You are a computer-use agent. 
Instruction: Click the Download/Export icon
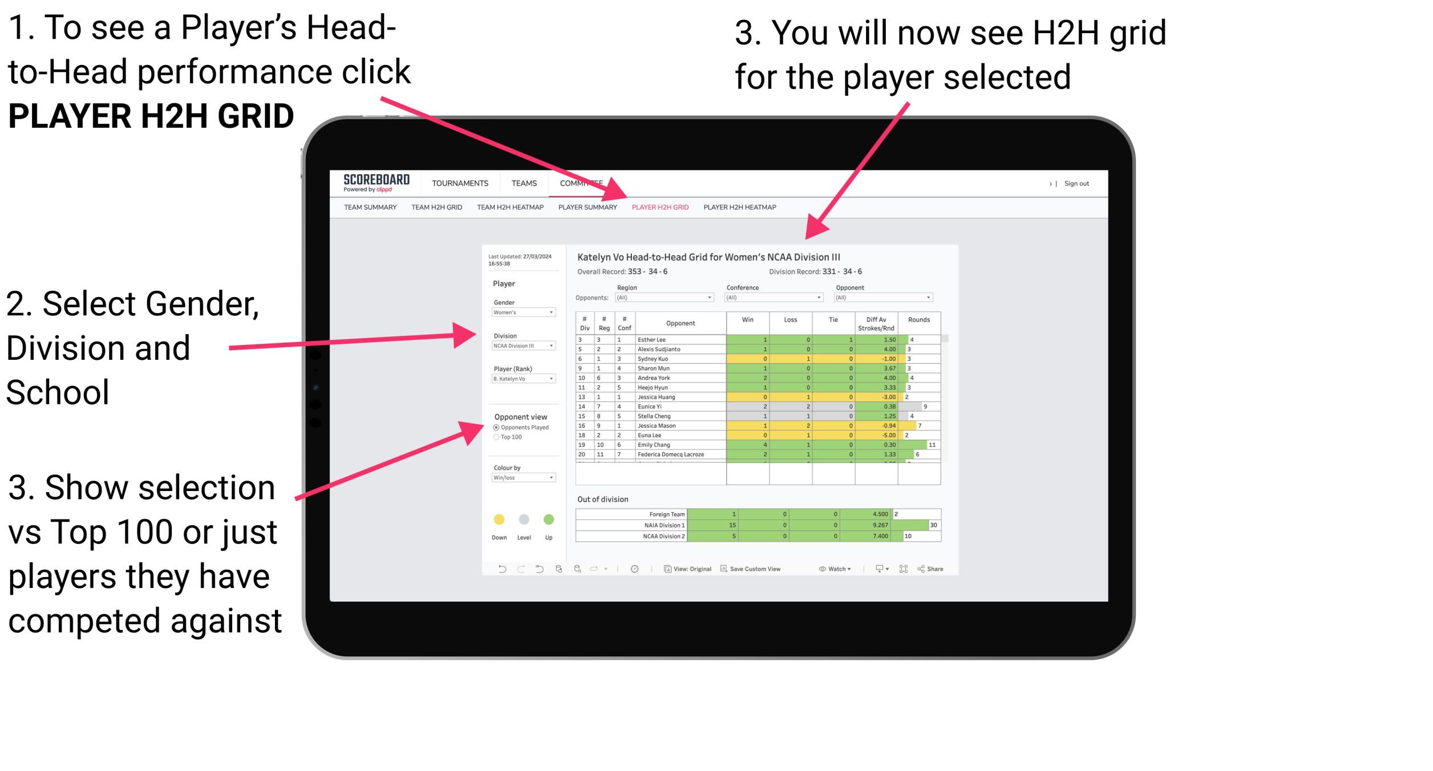876,570
